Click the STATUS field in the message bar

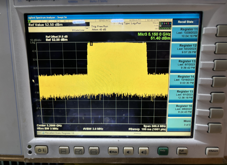(x=137, y=133)
